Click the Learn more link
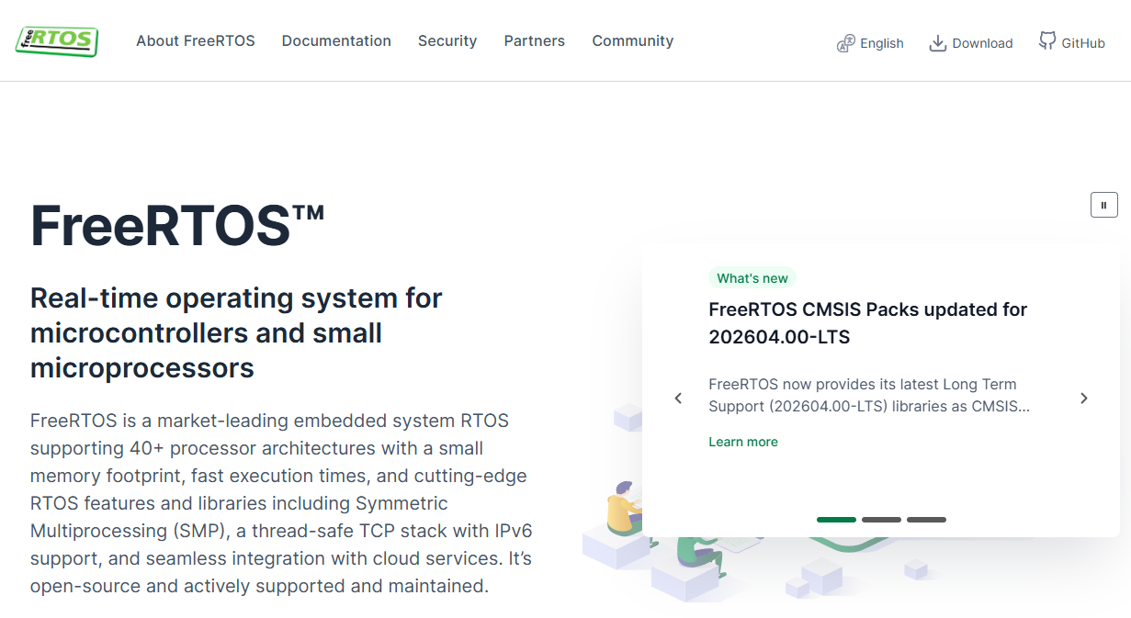1131x618 pixels. 743,442
